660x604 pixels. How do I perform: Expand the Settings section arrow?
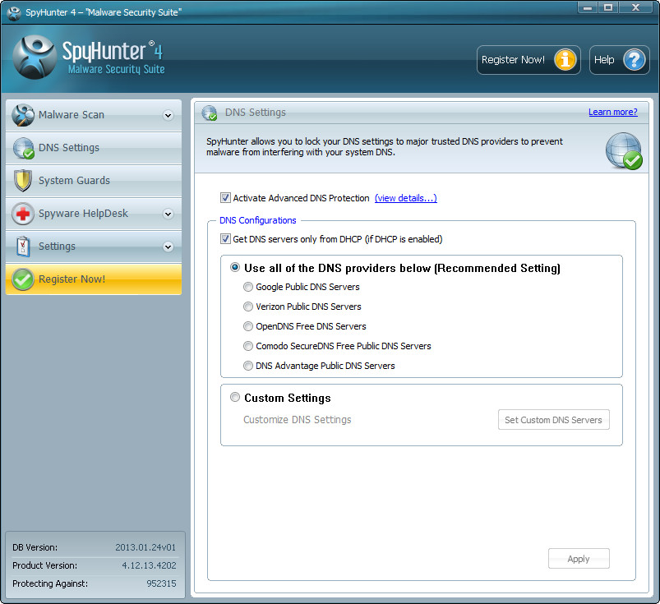(x=168, y=247)
